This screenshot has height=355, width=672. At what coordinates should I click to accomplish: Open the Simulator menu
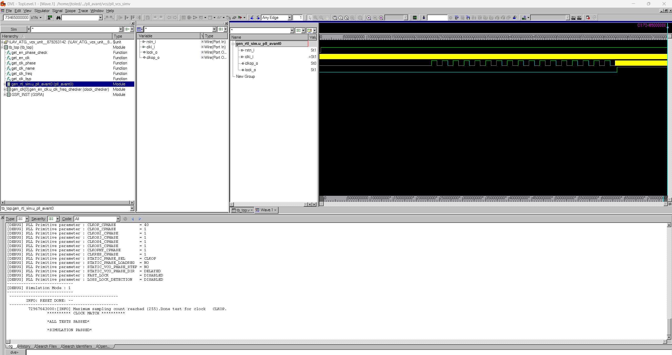coord(42,11)
